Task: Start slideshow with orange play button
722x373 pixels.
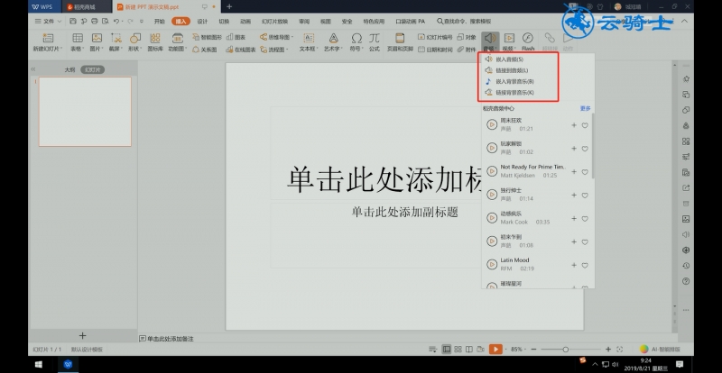Action: point(495,350)
